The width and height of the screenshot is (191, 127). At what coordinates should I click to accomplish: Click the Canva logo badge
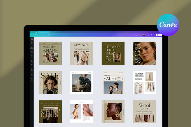(x=168, y=25)
